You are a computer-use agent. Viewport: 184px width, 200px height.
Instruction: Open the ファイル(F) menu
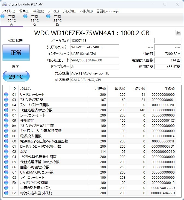click(8, 11)
